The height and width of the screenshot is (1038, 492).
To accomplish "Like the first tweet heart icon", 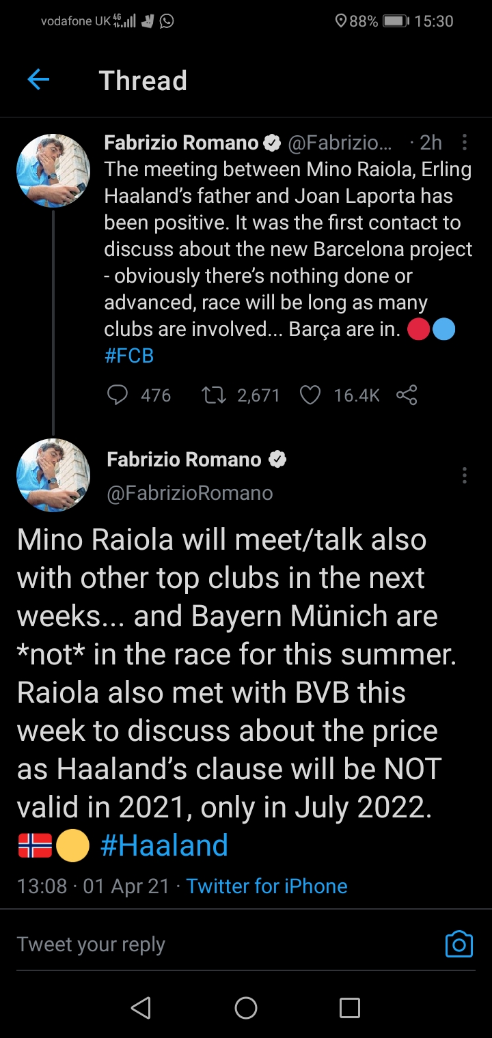I will point(310,395).
